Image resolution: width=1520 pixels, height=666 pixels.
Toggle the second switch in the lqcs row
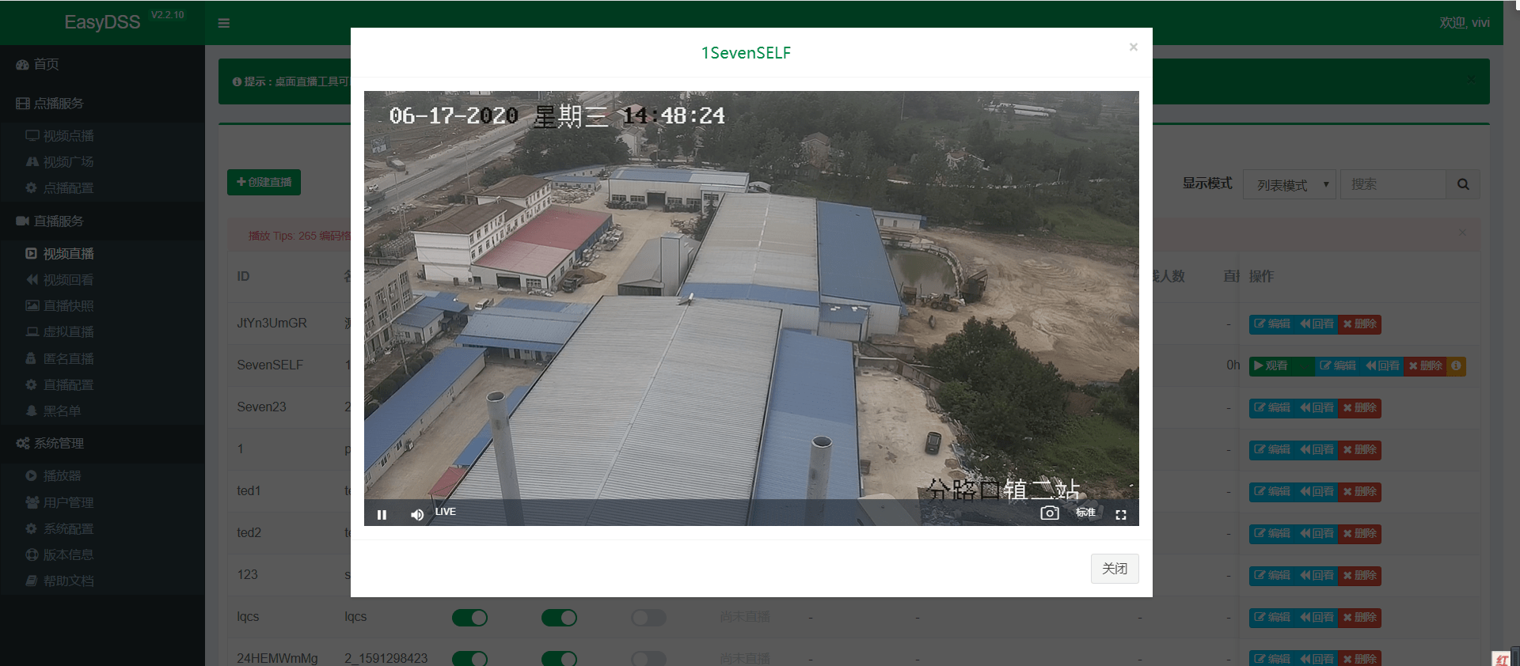point(559,618)
